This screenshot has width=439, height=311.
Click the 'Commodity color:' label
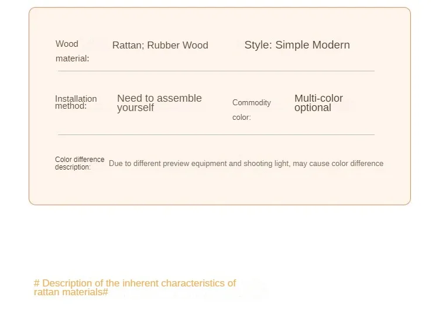[x=252, y=110]
